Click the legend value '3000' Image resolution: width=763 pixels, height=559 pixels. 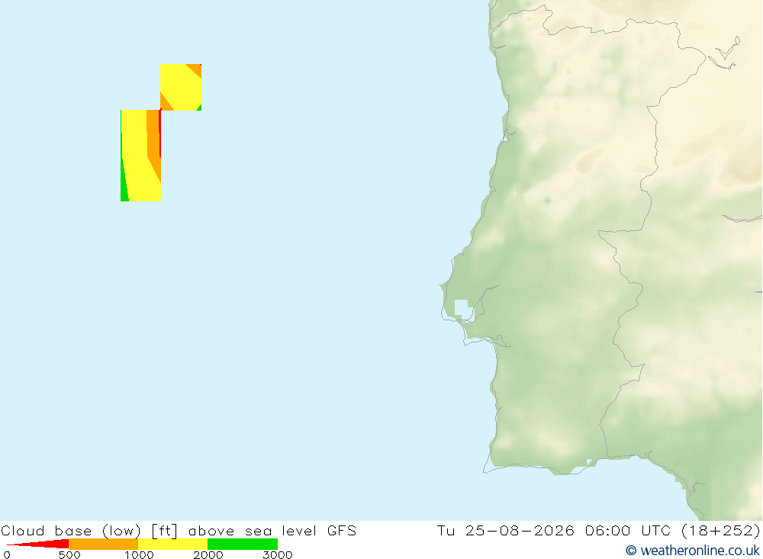[278, 554]
